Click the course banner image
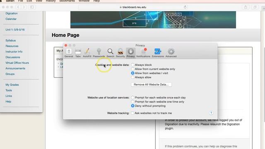This screenshot has height=149, width=265. click(153, 20)
